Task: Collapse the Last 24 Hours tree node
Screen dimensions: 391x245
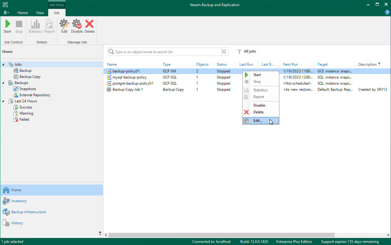Action: (3, 101)
